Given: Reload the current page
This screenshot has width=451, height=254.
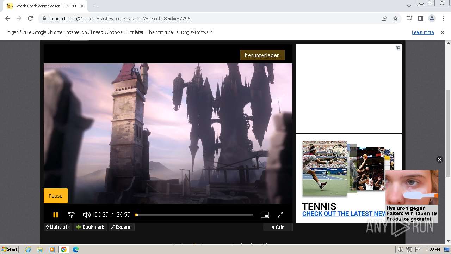Looking at the screenshot, I should (30, 18).
